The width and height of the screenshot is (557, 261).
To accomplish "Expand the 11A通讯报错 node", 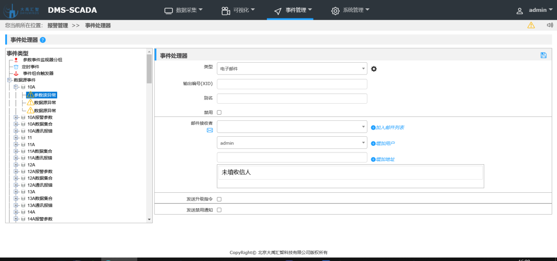I will click(x=16, y=158).
